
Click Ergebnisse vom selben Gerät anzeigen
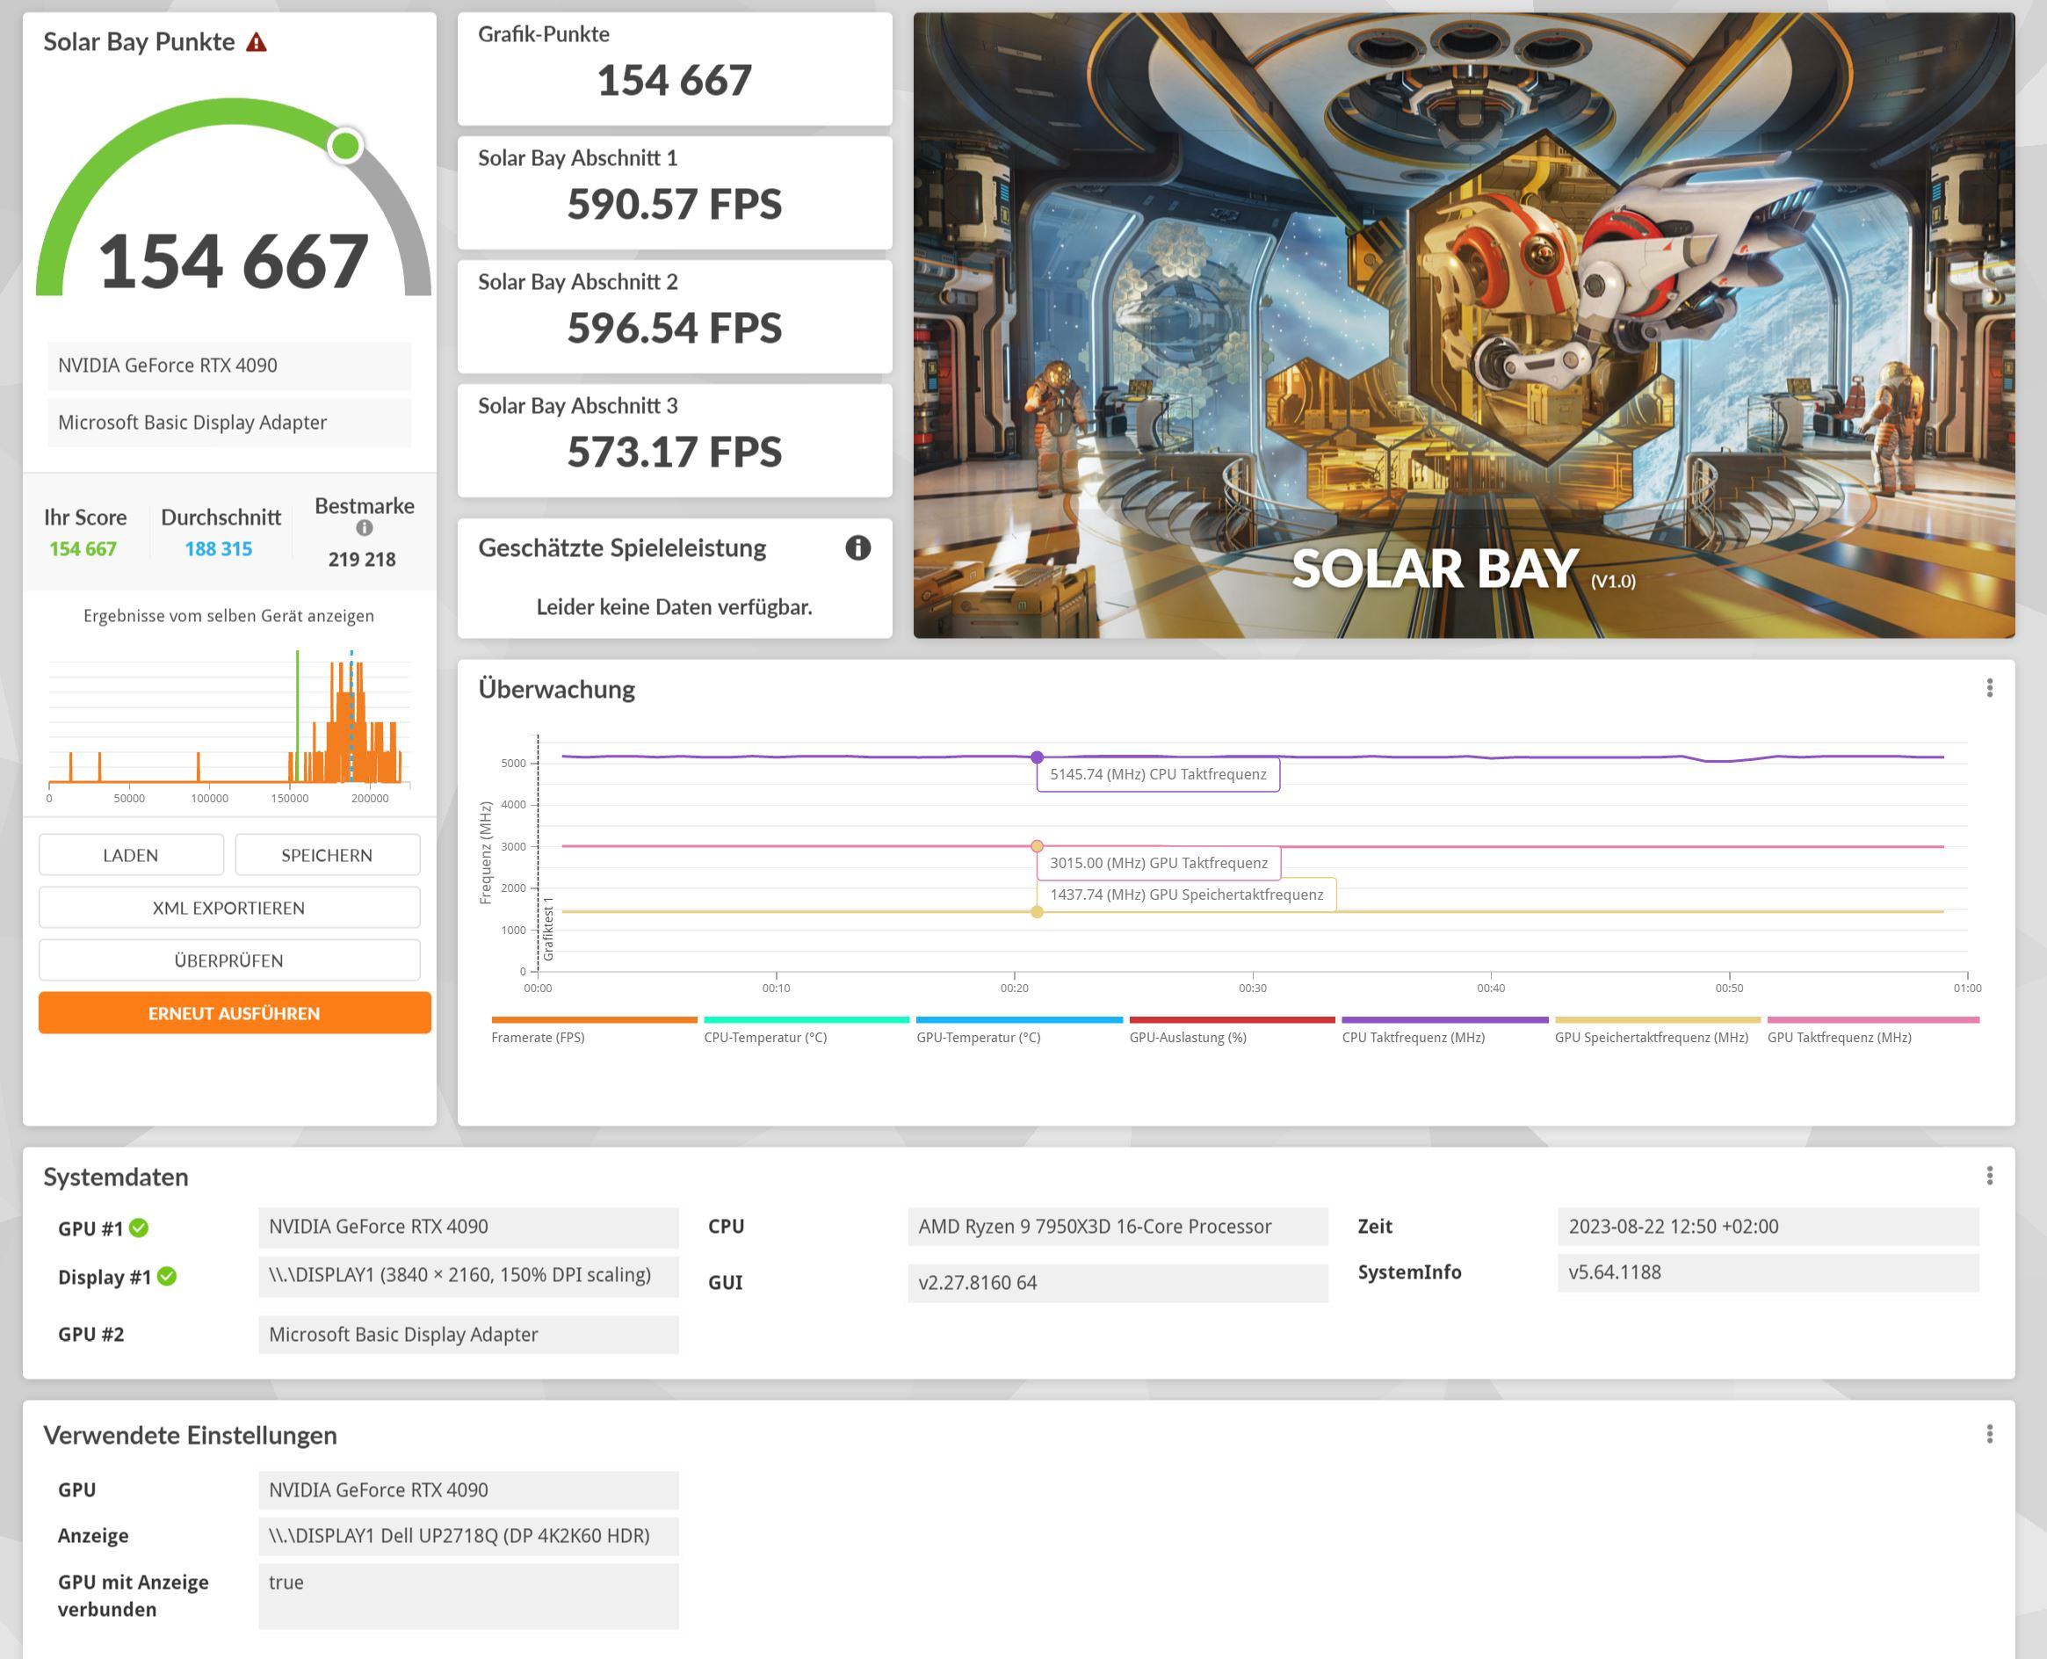click(228, 615)
